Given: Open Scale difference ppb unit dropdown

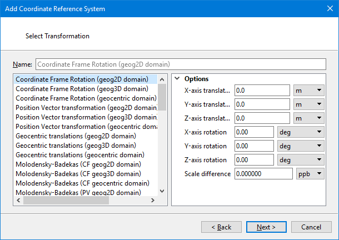Looking at the screenshot, I should click(x=310, y=174).
